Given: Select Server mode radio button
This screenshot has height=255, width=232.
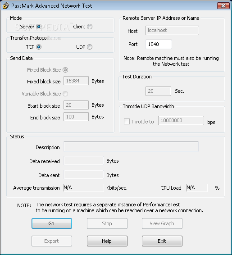Looking at the screenshot, I should click(x=39, y=27).
